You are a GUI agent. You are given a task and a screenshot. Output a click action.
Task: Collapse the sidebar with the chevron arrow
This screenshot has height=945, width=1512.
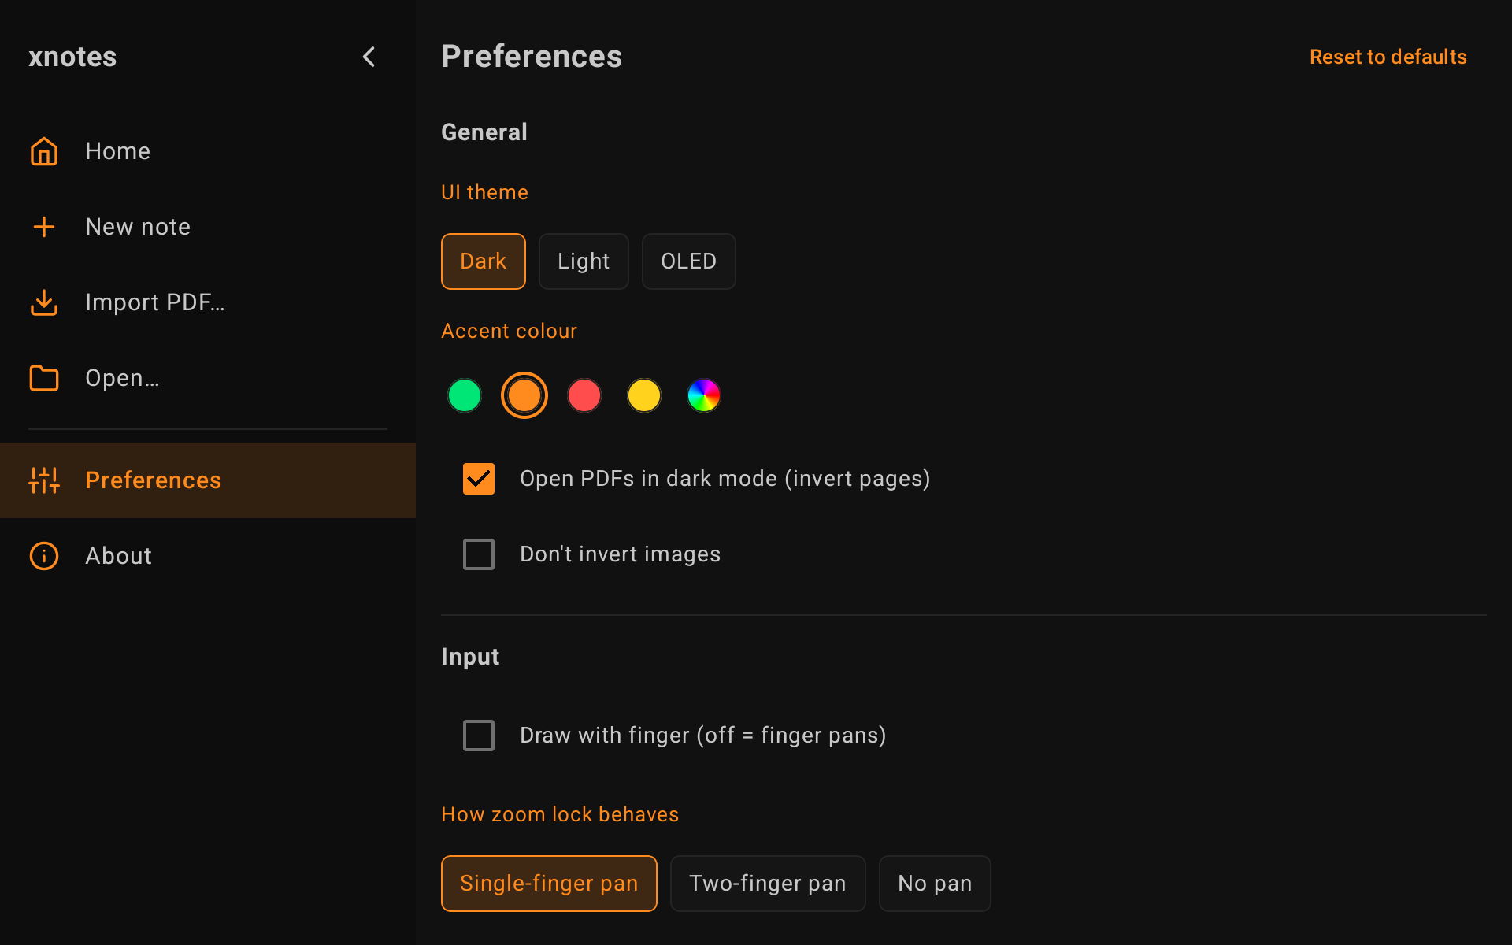pyautogui.click(x=369, y=57)
